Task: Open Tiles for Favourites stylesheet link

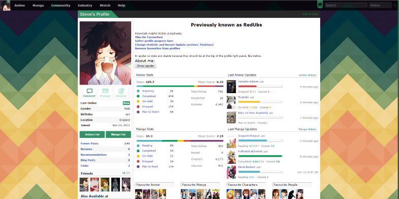Action: 149,37
